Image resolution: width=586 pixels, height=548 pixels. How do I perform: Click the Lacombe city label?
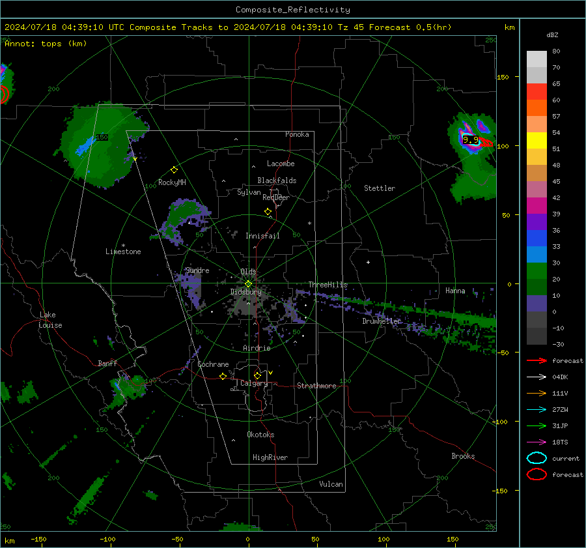coord(281,164)
